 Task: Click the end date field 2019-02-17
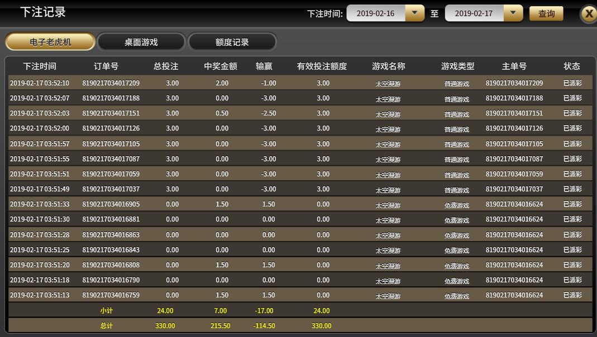(x=474, y=13)
